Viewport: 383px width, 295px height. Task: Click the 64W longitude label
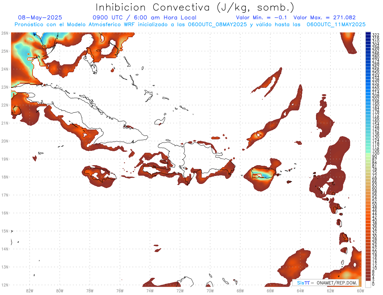tap(300, 291)
